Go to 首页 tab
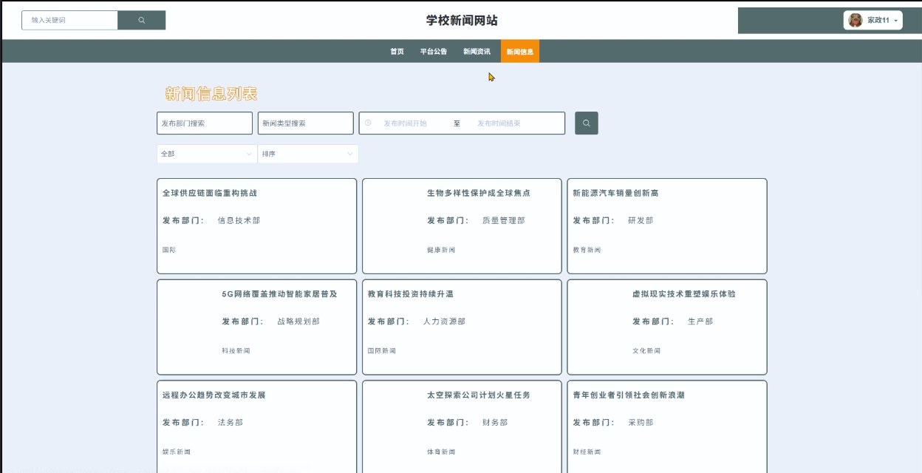The image size is (922, 473). pos(397,52)
